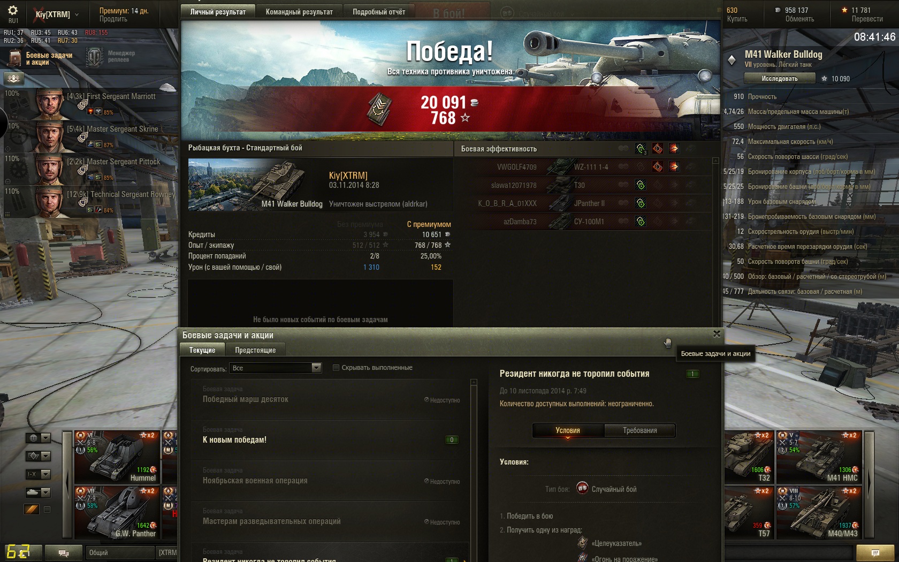899x562 pixels.
Task: Click the elite status diamond next to M41 Walker Bulldog
Action: [732, 60]
